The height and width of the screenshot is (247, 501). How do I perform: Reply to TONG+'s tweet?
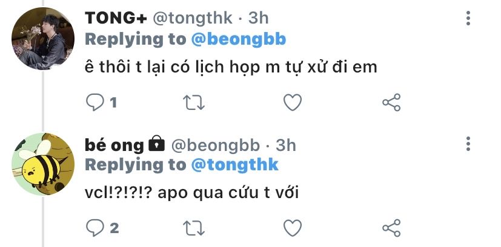coord(96,103)
